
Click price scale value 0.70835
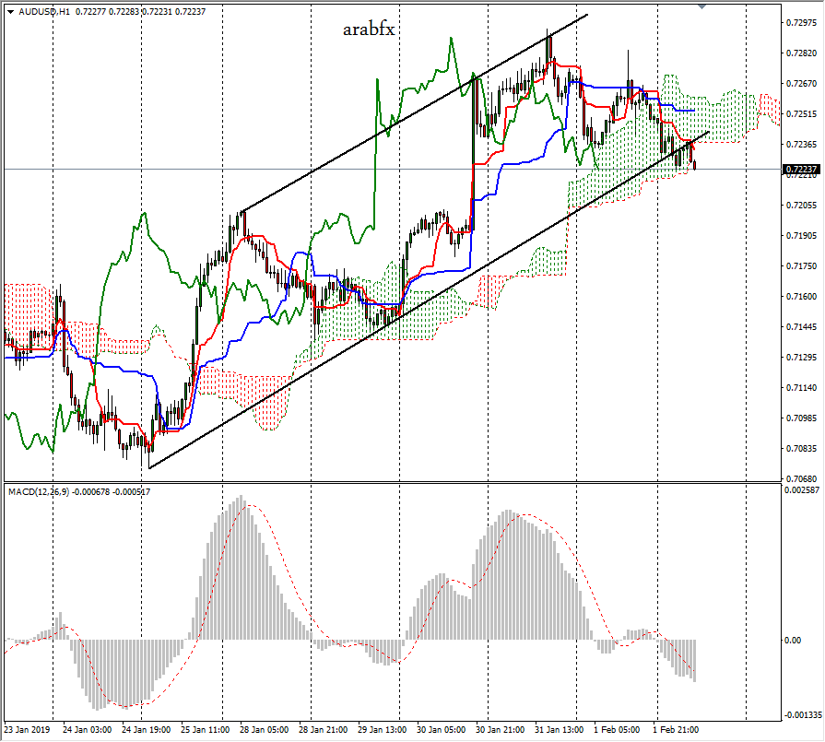801,449
